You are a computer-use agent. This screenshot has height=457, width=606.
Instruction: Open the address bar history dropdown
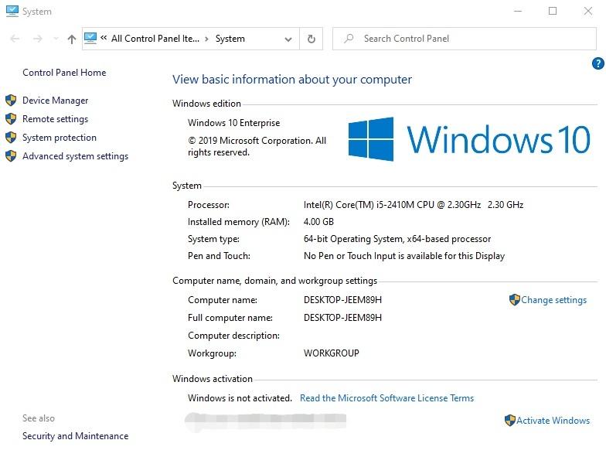click(288, 39)
